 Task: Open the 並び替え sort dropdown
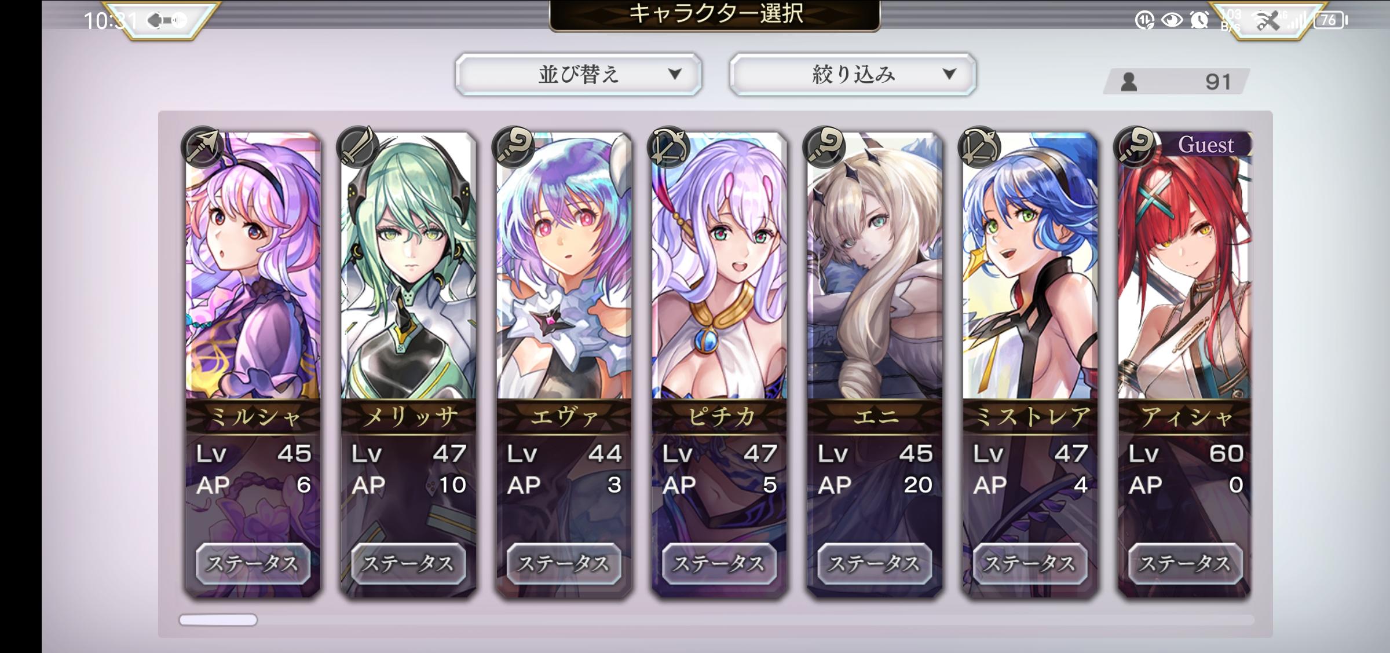579,74
